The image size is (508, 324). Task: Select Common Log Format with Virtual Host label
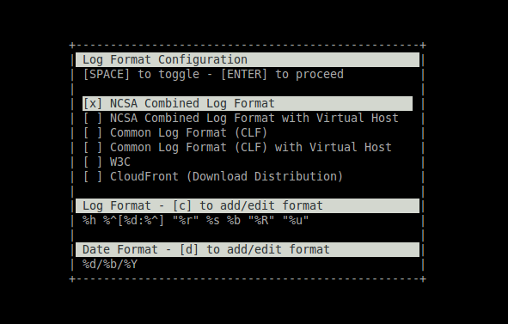point(251,148)
